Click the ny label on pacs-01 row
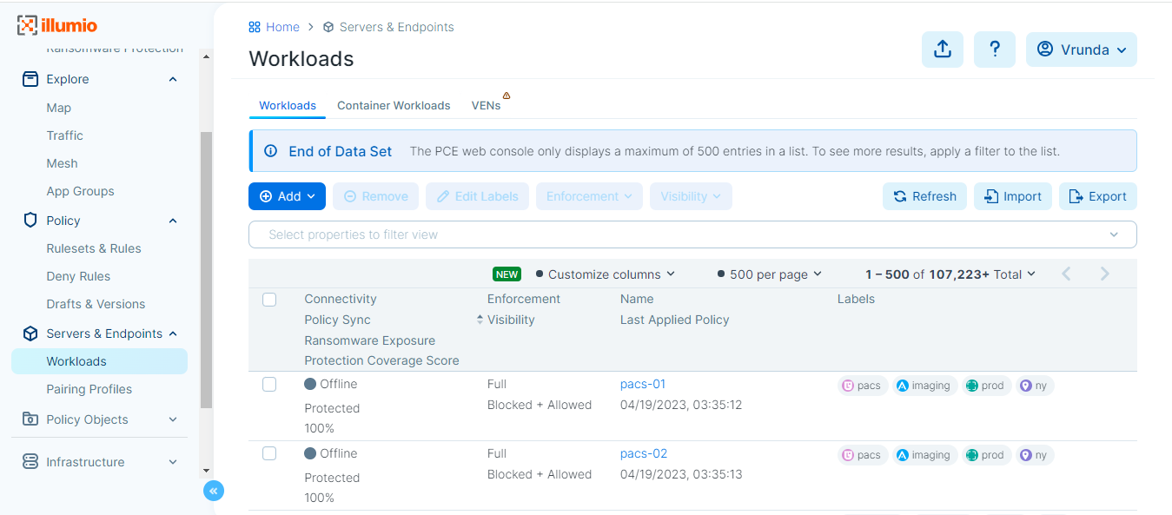This screenshot has width=1172, height=515. 1035,386
